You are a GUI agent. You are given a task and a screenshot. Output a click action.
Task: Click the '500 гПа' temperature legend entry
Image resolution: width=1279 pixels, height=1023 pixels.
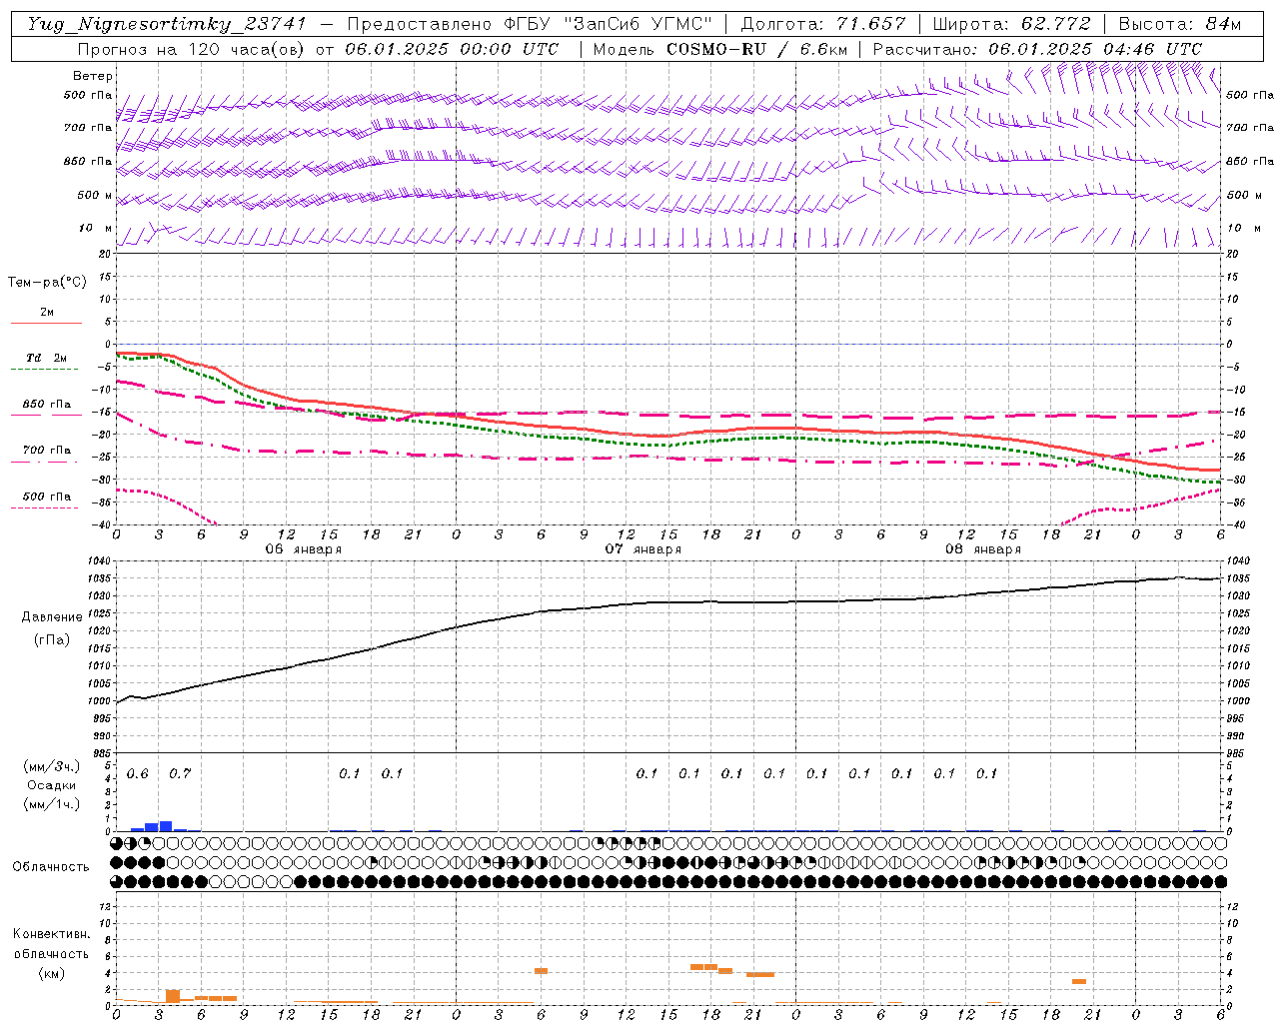click(x=47, y=497)
